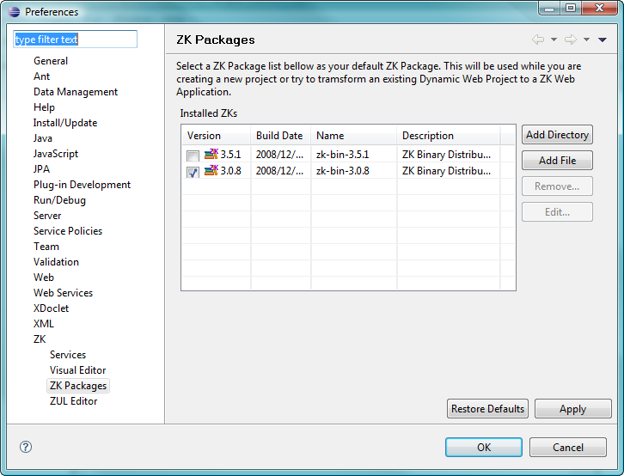Select Ant in preferences tree
This screenshot has height=476, width=624.
pyautogui.click(x=42, y=76)
